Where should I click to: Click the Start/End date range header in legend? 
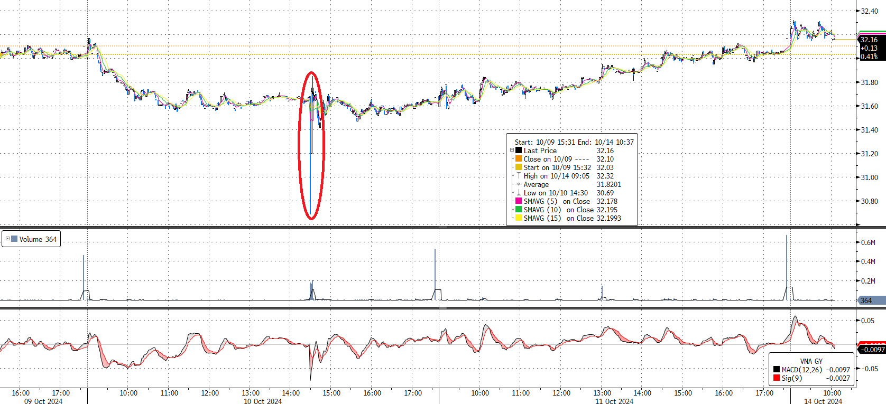click(574, 142)
